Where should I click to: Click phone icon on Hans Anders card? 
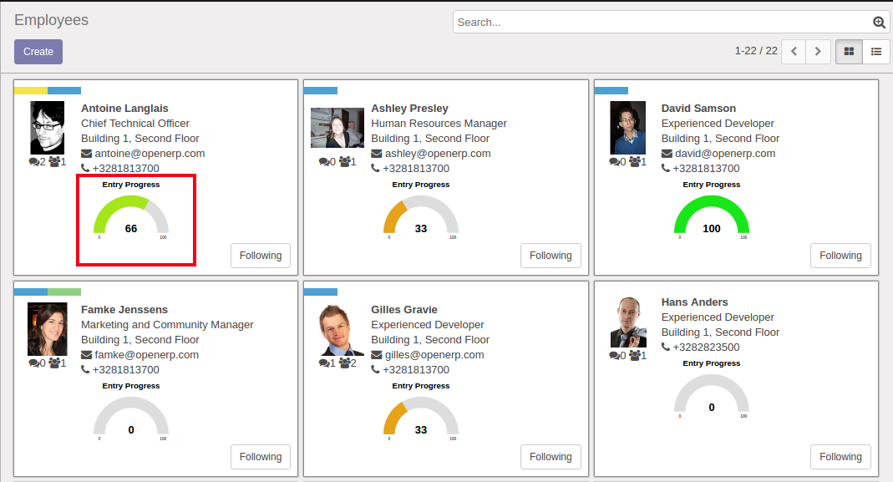[x=666, y=348]
